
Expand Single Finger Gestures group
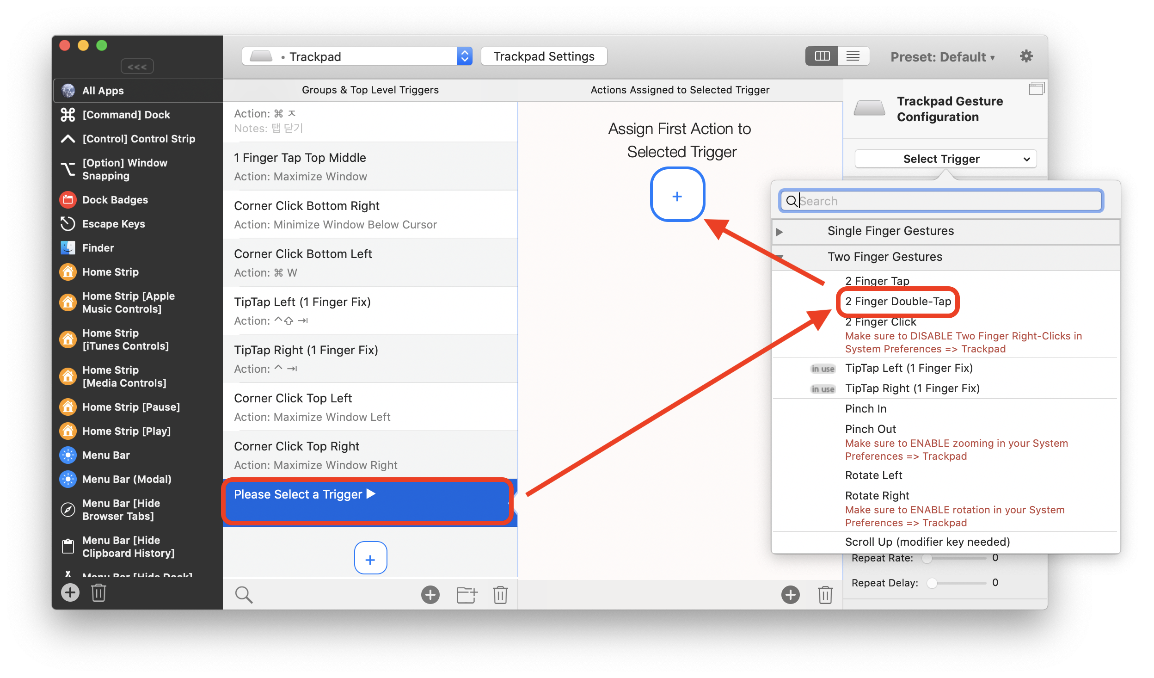coord(780,231)
